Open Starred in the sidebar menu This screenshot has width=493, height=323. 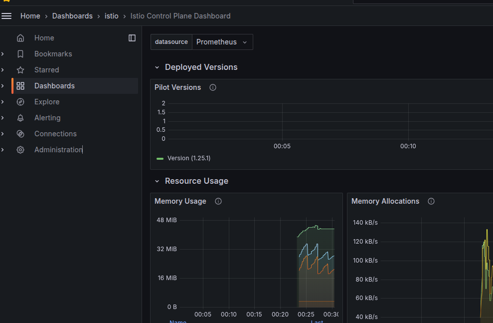(46, 70)
